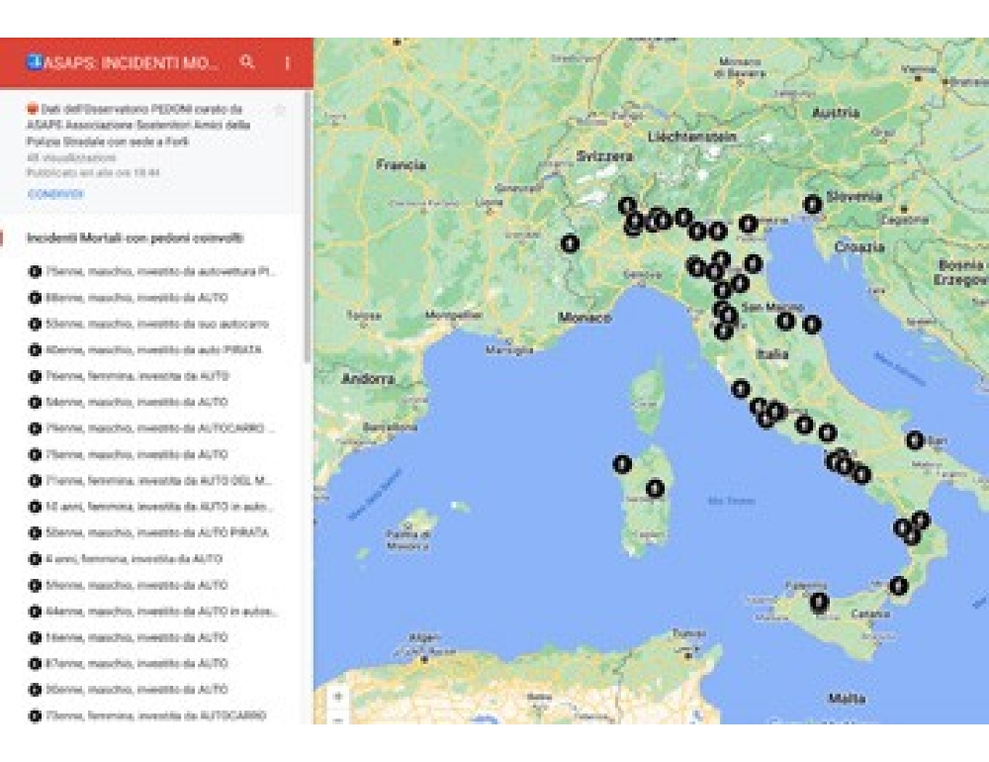The height and width of the screenshot is (762, 989).
Task: Click the search magnifier in the red header
Action: coord(247,62)
